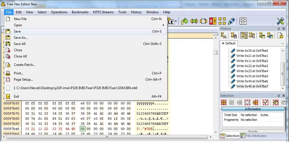Open the NTFS Streams menu
This screenshot has width=291, height=146.
point(104,12)
